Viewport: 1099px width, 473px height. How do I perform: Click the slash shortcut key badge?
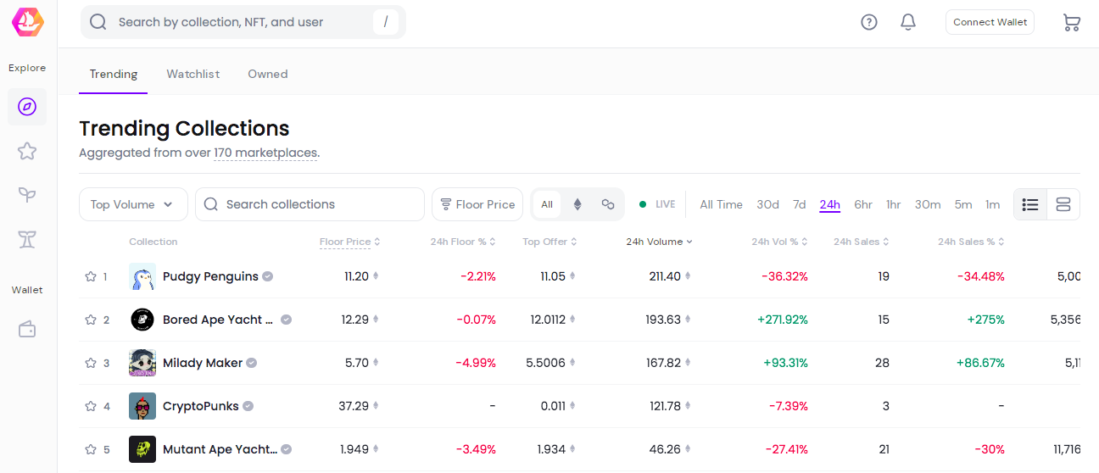386,22
